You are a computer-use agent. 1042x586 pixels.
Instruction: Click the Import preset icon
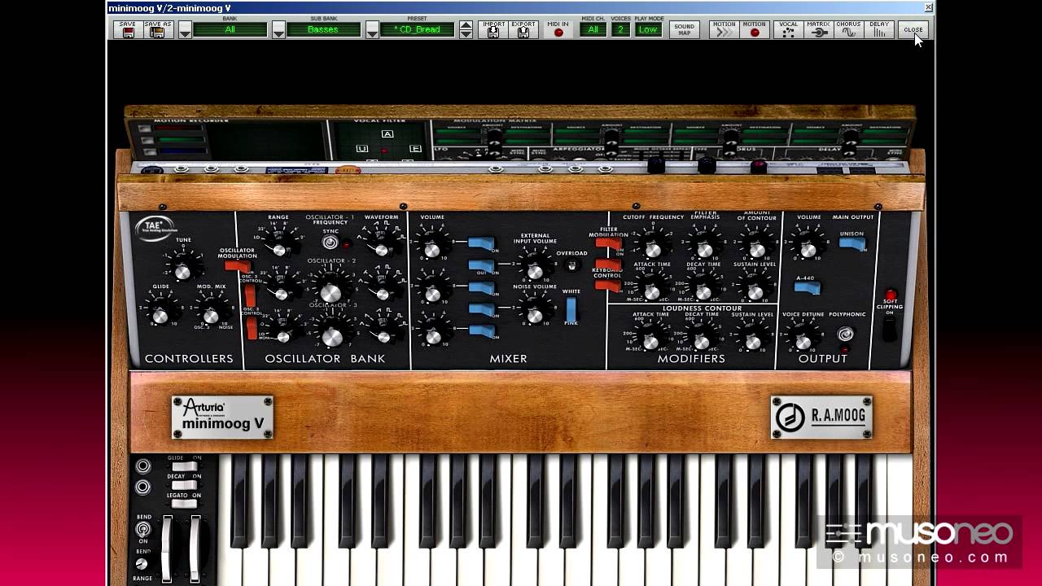click(493, 29)
